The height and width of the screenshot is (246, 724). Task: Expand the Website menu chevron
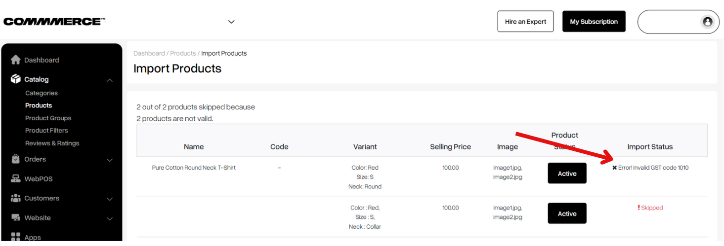click(x=110, y=218)
